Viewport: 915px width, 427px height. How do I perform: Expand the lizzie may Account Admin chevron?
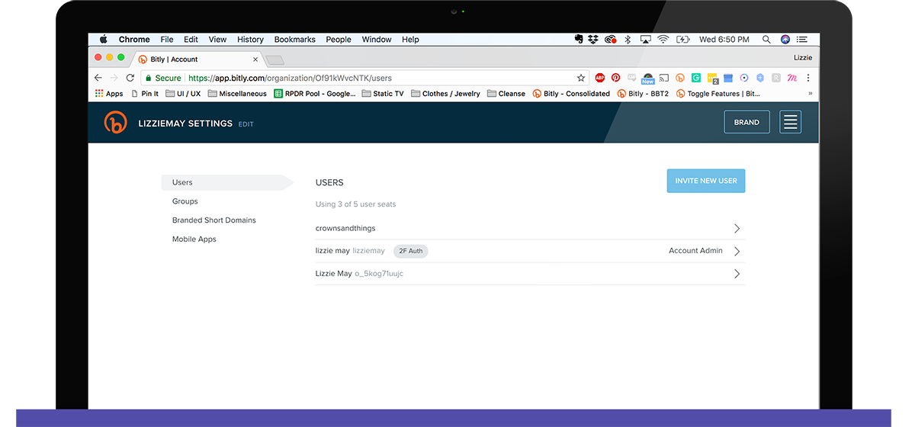(x=737, y=251)
